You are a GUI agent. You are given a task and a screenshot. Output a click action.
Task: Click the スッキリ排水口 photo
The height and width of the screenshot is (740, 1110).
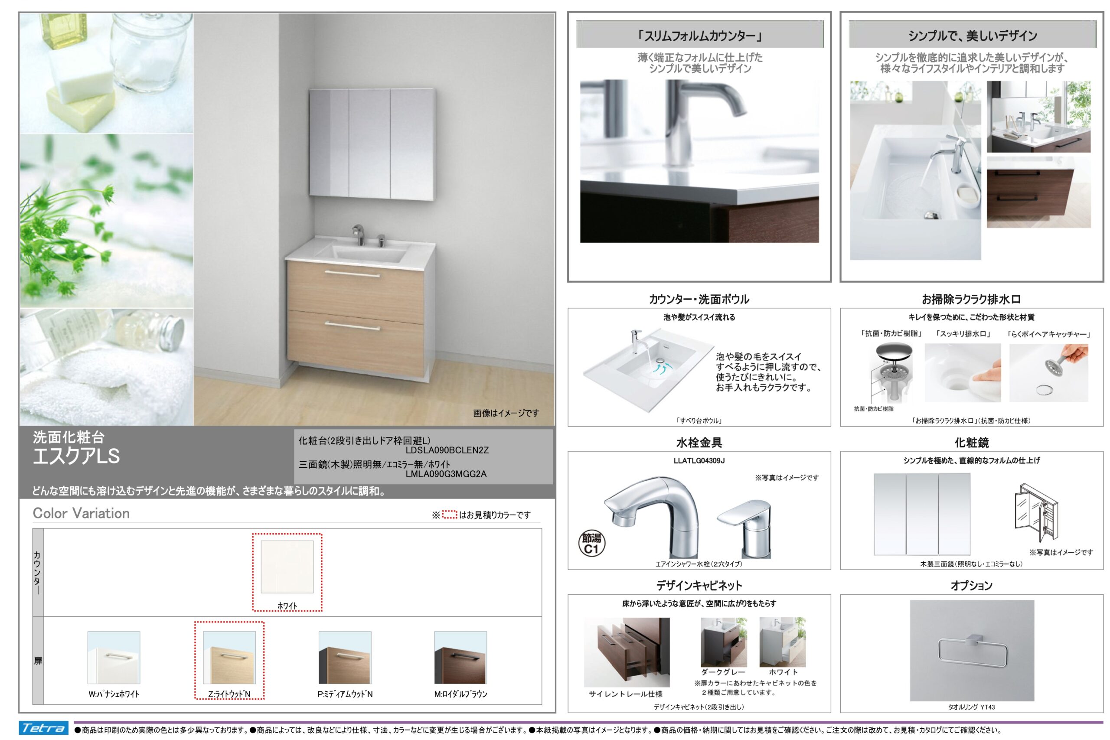point(963,373)
